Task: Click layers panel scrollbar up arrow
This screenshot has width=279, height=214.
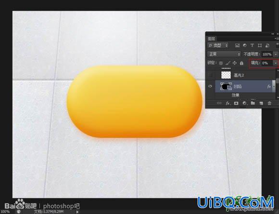Action: coord(278,71)
